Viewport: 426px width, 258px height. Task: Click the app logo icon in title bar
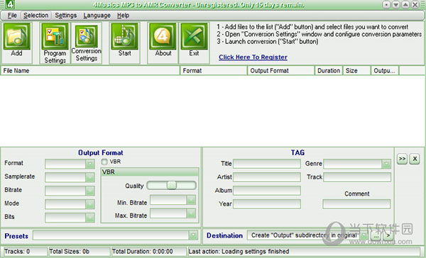pyautogui.click(x=10, y=4)
